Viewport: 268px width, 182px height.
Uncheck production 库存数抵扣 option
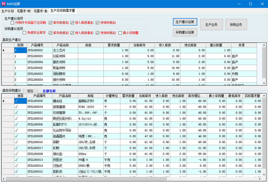(x=51, y=23)
